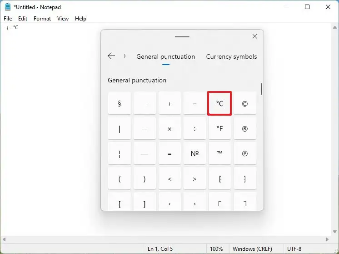
Task: Insert the numero № symbol
Action: [x=194, y=153]
